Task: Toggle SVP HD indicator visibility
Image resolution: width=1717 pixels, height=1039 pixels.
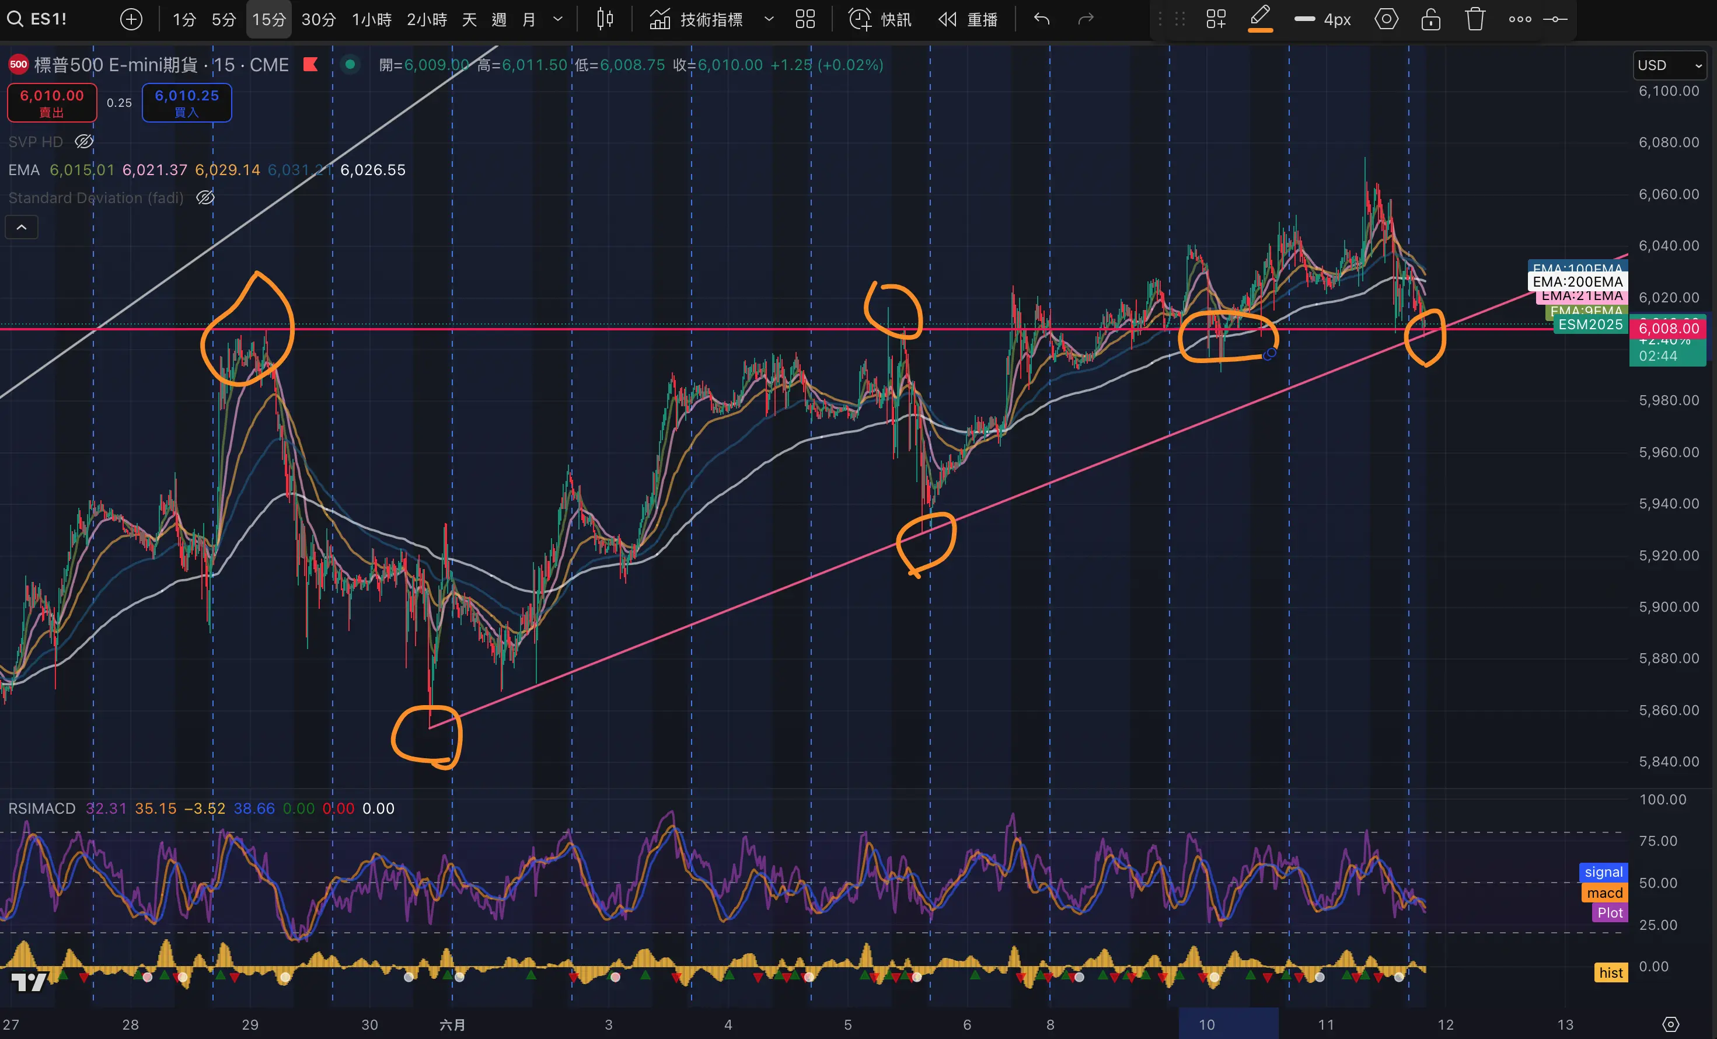Action: click(x=84, y=141)
